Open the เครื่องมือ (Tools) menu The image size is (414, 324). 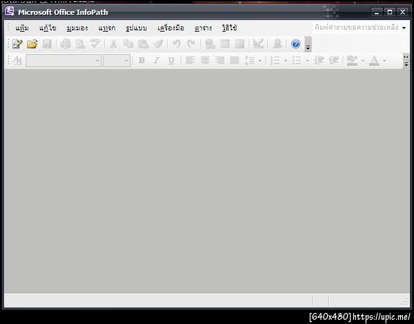pyautogui.click(x=170, y=28)
